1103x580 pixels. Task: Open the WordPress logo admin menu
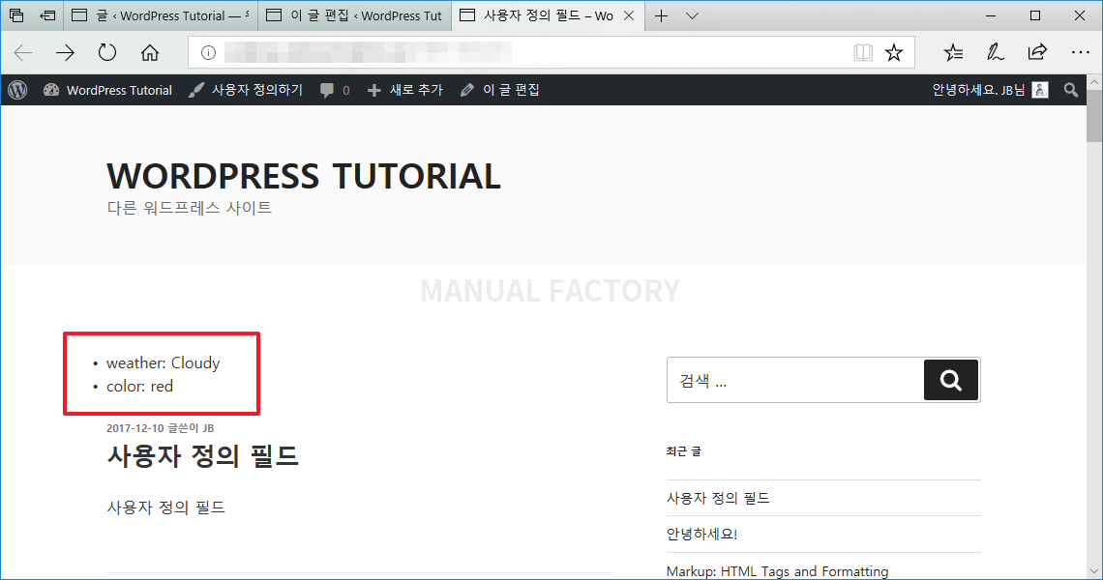(x=17, y=90)
